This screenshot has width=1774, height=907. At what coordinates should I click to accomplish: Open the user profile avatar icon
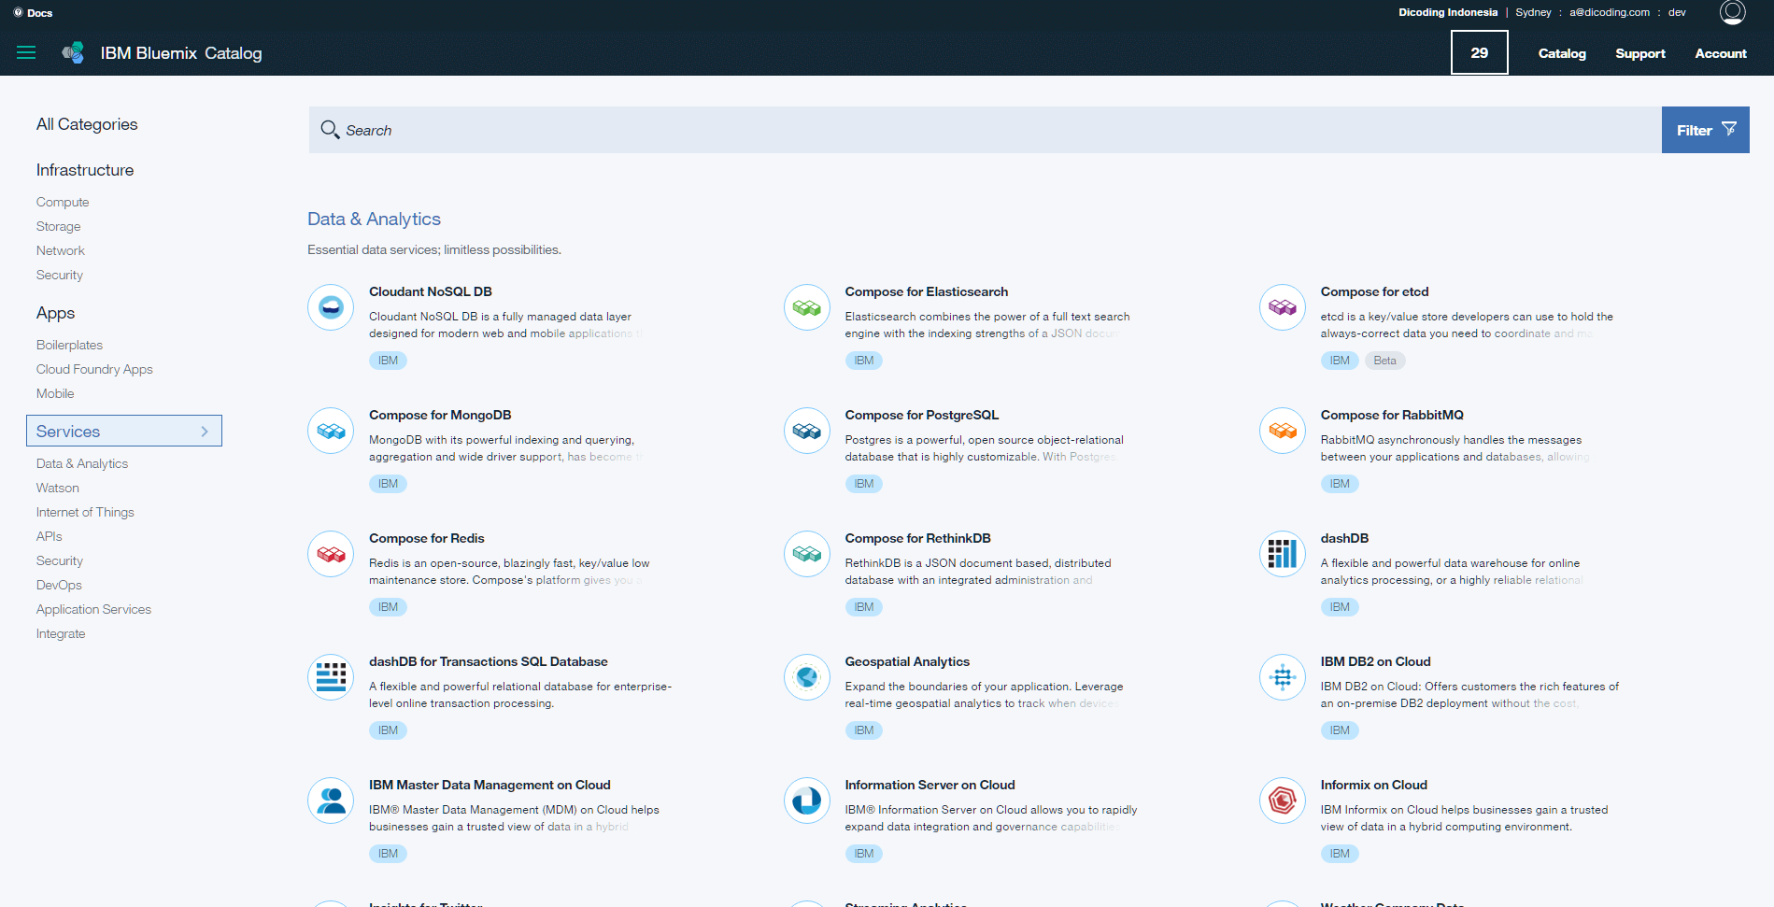click(x=1732, y=12)
